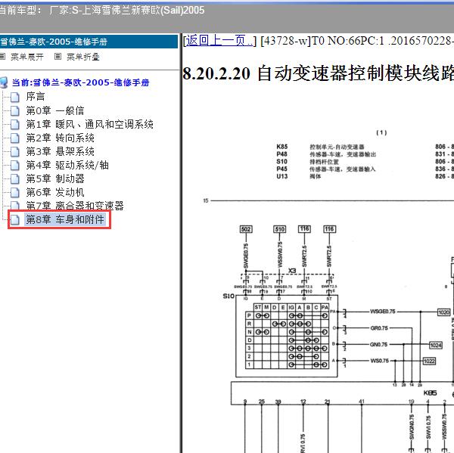Open 第1章 暖风、通风和空调系统
Screen dimensions: 454x453
click(89, 125)
